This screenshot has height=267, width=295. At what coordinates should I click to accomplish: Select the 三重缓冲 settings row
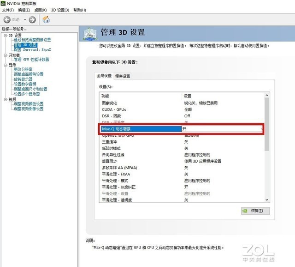[x=182, y=142]
